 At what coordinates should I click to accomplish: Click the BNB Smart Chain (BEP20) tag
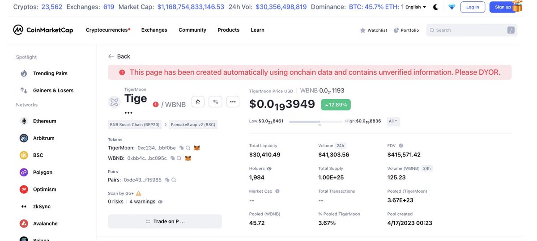tap(135, 125)
